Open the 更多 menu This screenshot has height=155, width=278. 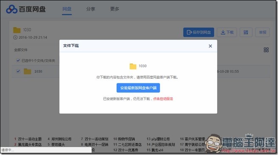pyautogui.click(x=114, y=9)
